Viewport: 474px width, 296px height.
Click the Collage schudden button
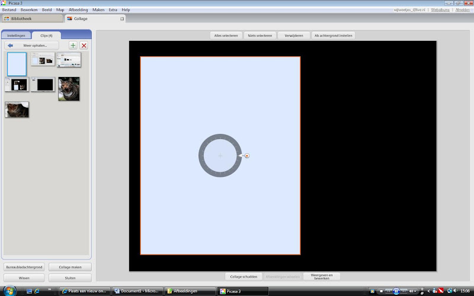click(244, 276)
